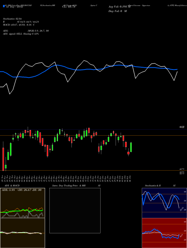Click the white price line's right end
187x248 pixels.
tap(177, 72)
